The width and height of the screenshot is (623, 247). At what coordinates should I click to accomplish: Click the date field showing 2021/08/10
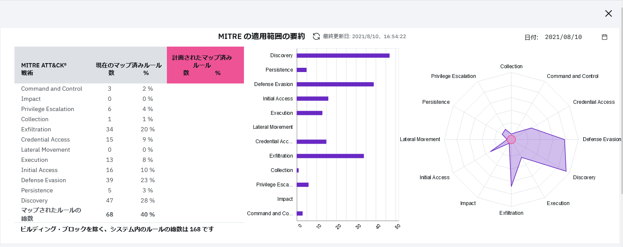pos(563,37)
